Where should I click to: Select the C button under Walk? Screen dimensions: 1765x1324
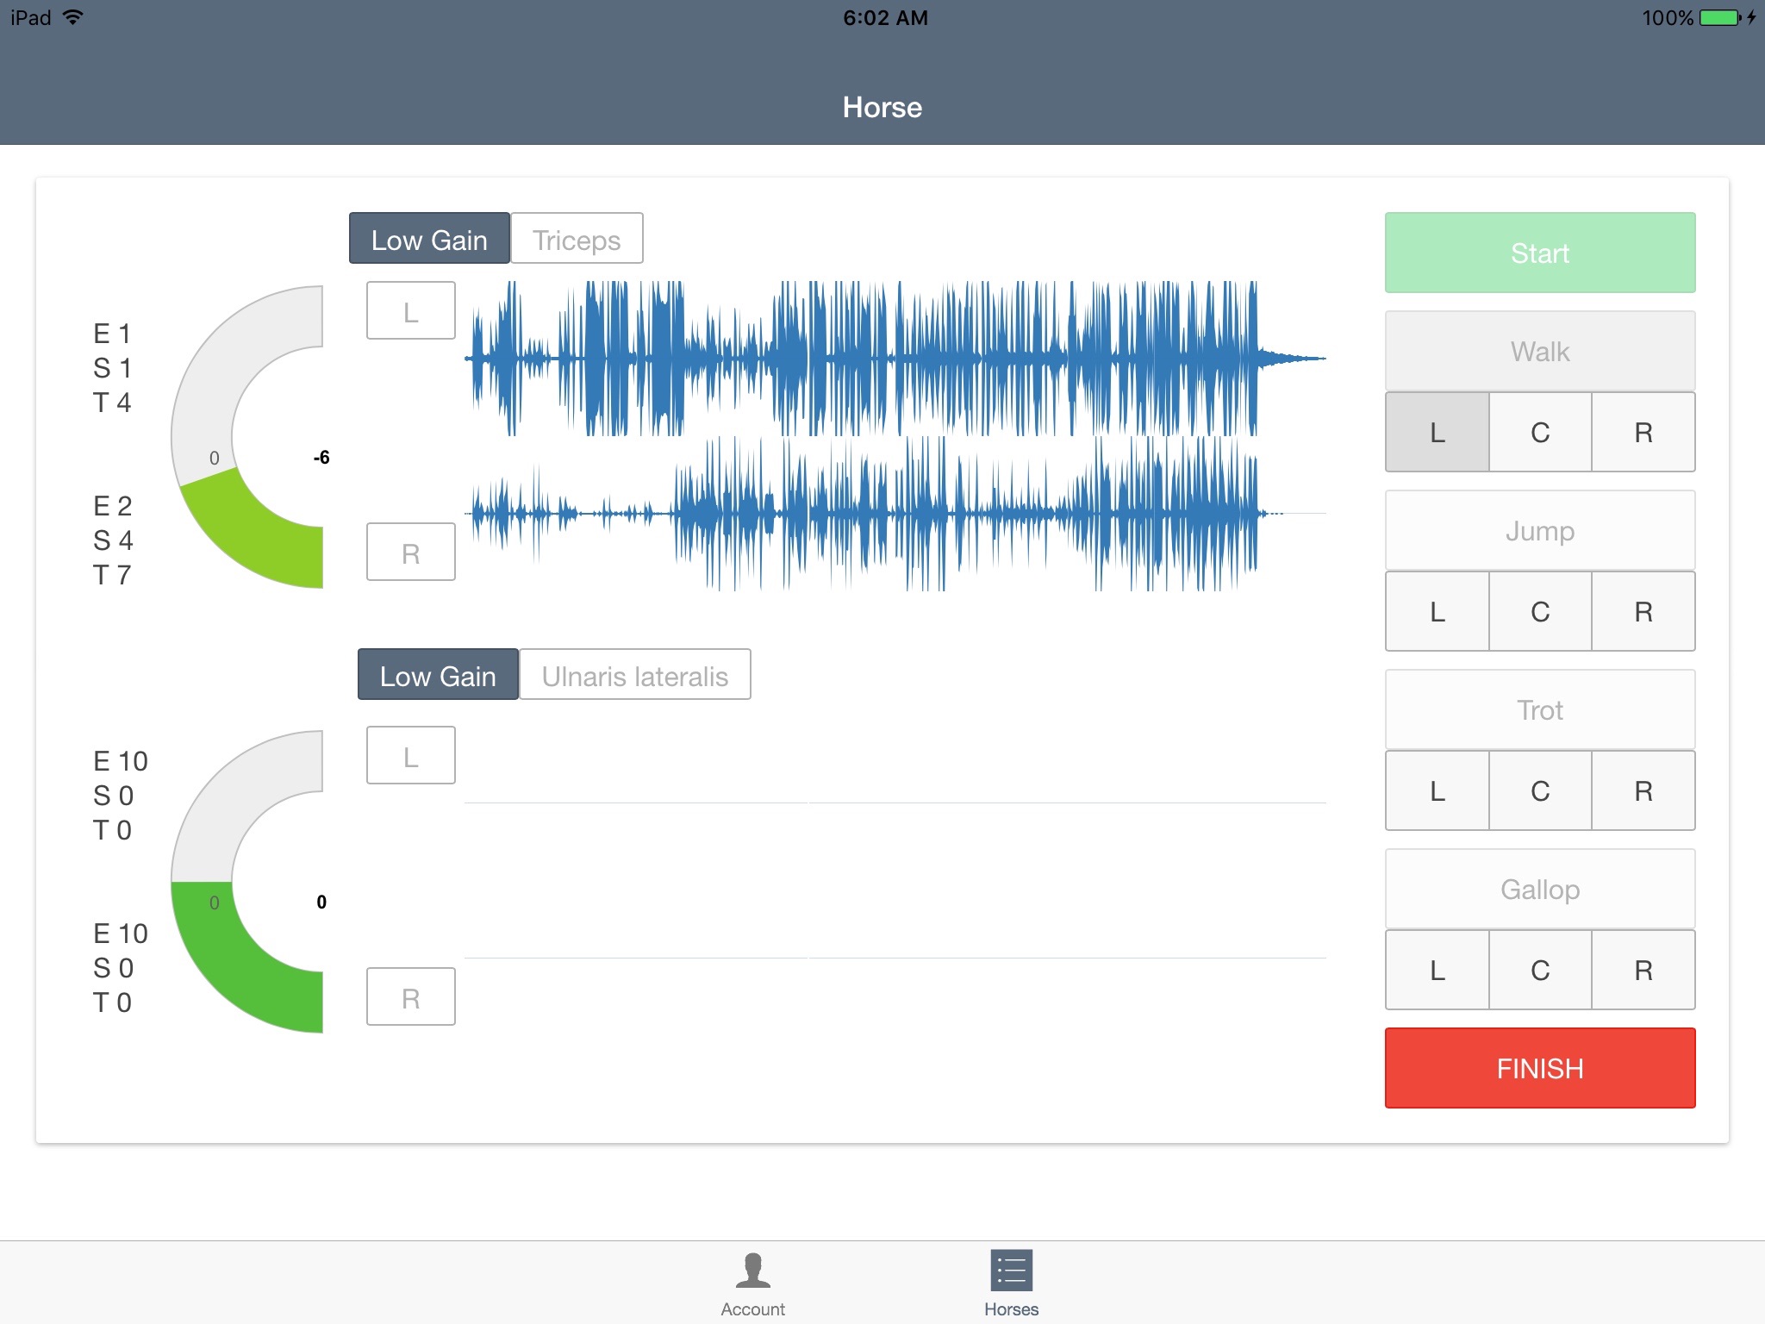click(1540, 433)
